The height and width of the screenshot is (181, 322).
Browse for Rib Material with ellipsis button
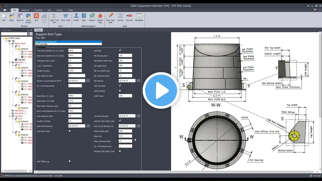pyautogui.click(x=138, y=81)
